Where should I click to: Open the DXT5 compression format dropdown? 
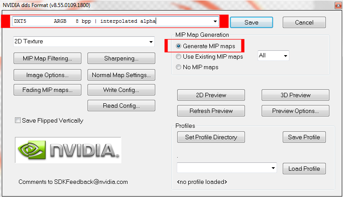tap(116, 21)
